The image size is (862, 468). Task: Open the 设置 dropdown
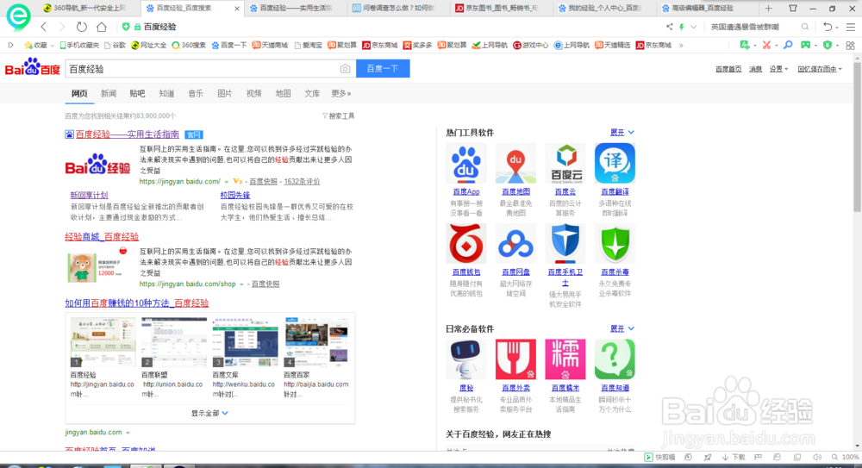coord(778,69)
